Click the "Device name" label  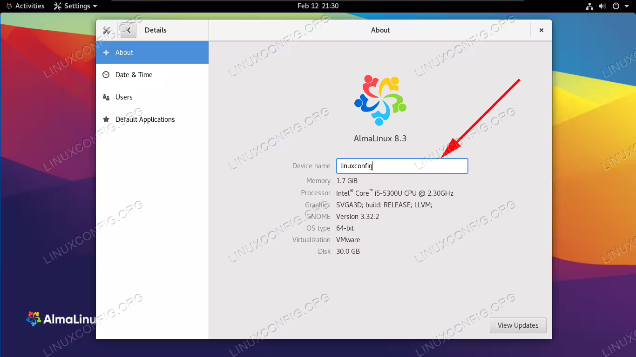(x=311, y=166)
